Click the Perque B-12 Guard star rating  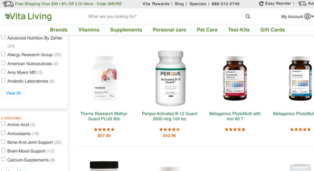[x=169, y=129]
